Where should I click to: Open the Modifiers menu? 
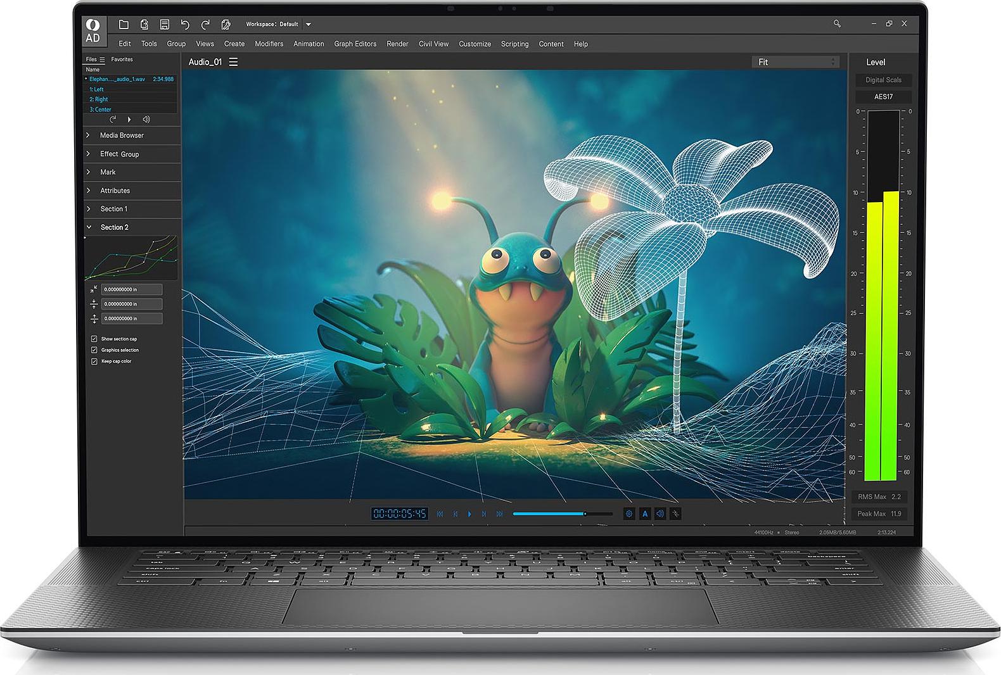click(269, 44)
